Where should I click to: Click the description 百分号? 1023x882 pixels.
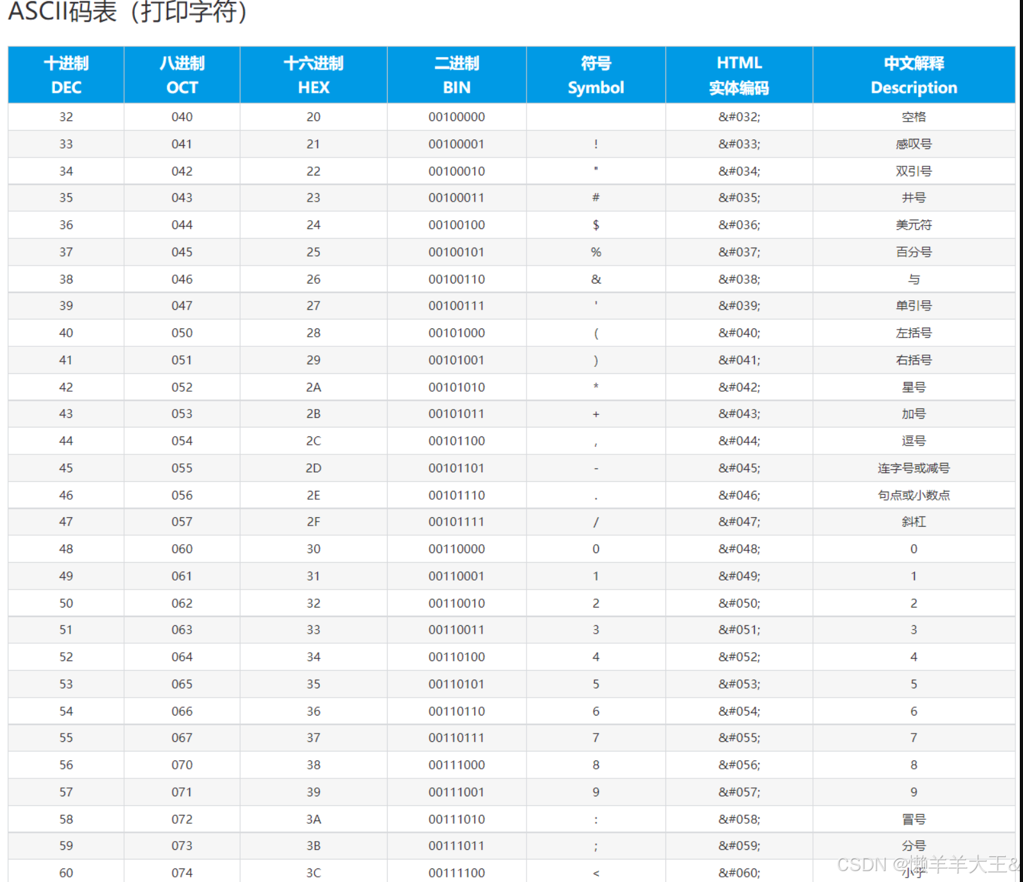coord(914,252)
